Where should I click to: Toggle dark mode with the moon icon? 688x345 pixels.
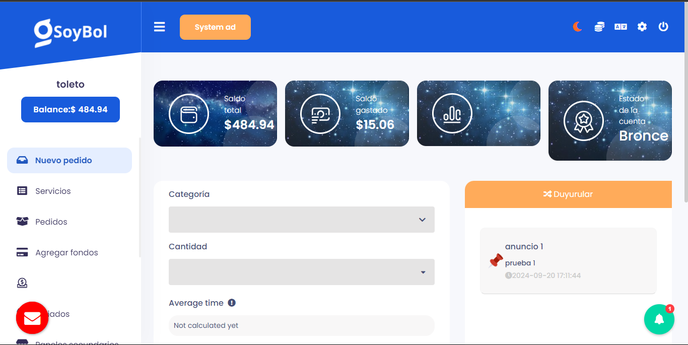577,27
